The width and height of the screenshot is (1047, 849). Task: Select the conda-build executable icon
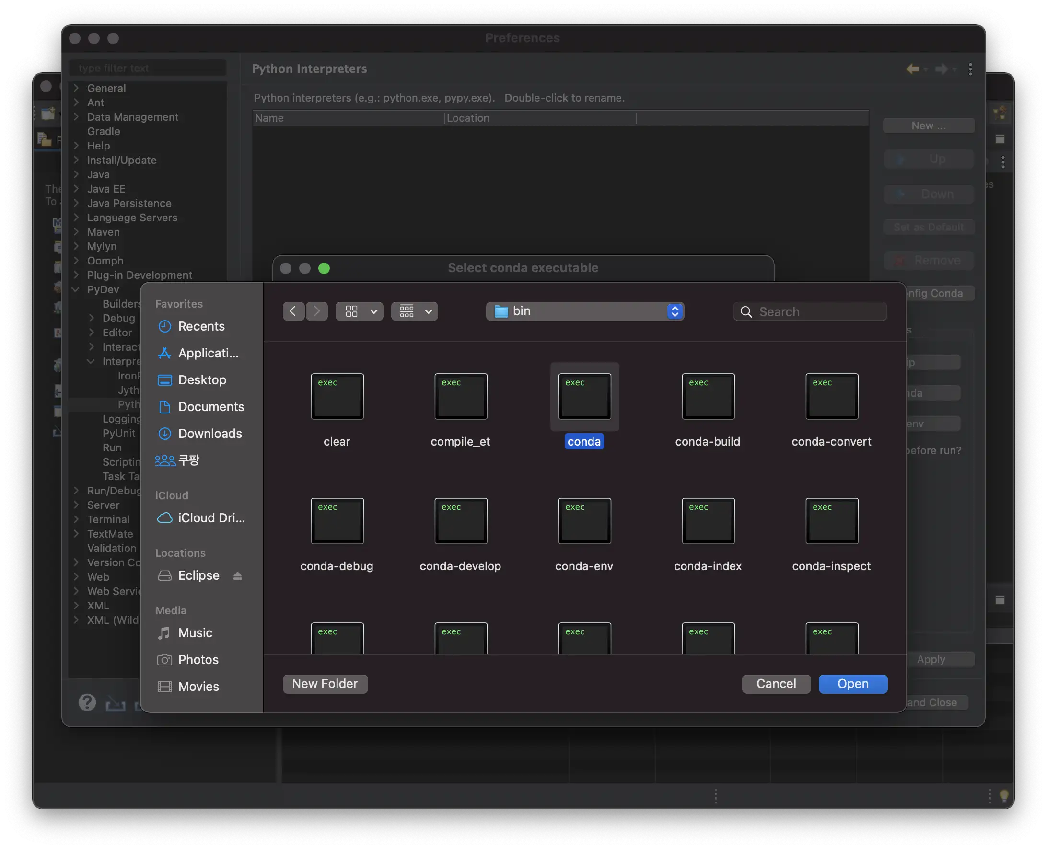[708, 396]
